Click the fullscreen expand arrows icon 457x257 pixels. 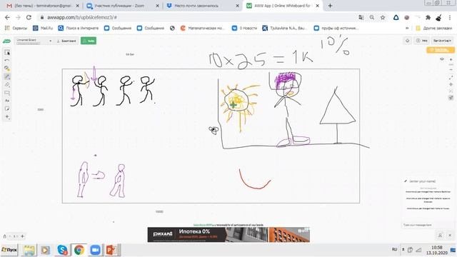pyautogui.click(x=451, y=78)
